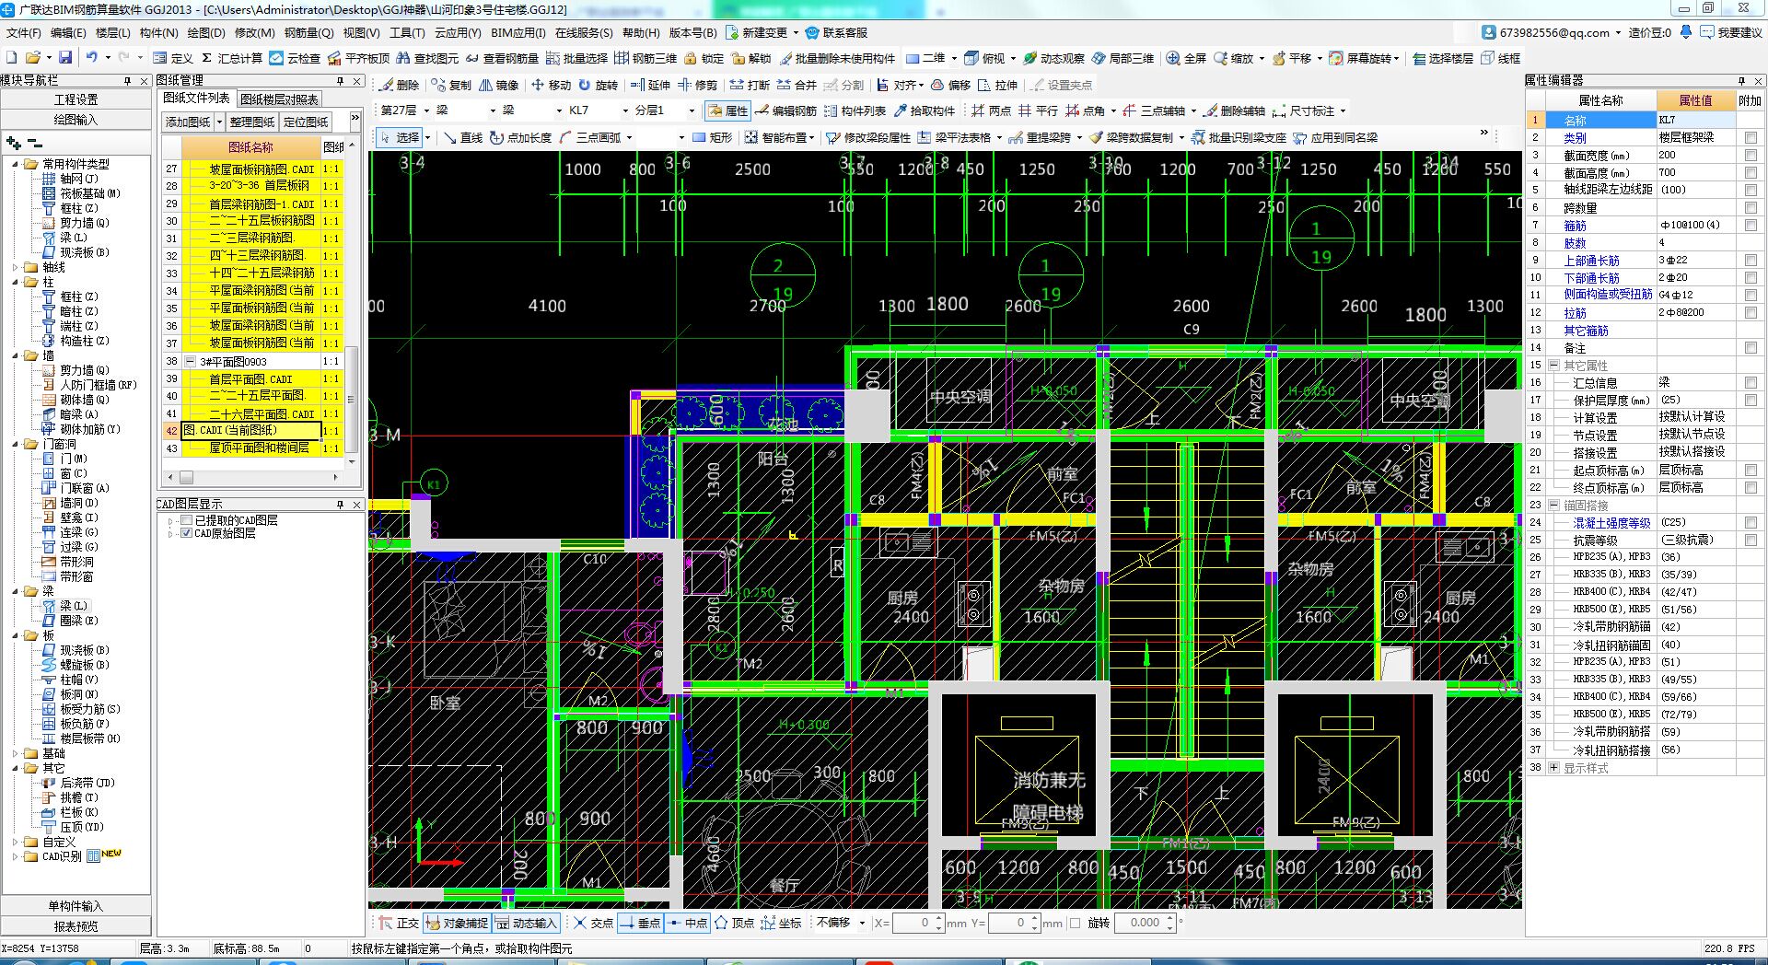1768x965 pixels.
Task: Switch to 图纸楼层对照表 tab
Action: [279, 99]
